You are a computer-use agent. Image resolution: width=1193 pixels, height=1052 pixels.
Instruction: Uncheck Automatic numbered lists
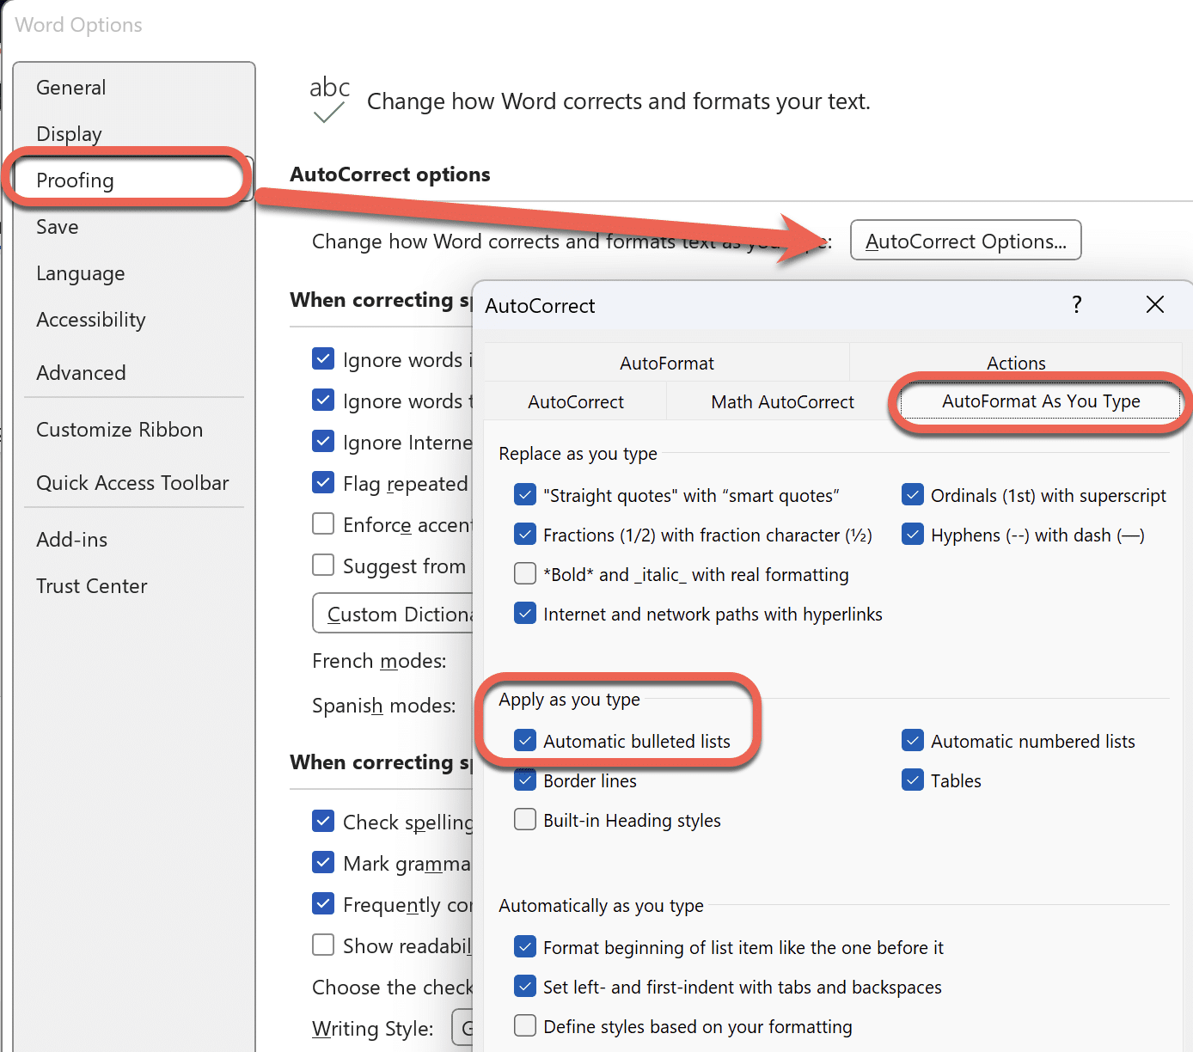[913, 741]
